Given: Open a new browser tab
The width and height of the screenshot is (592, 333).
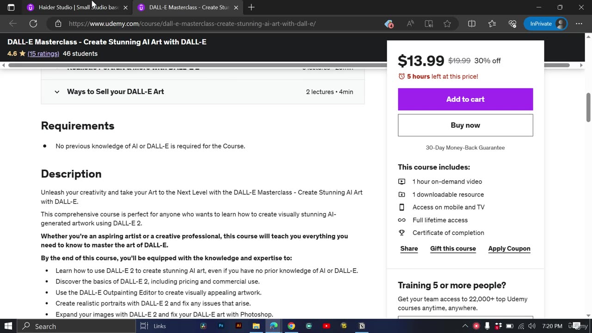Looking at the screenshot, I should [x=251, y=7].
